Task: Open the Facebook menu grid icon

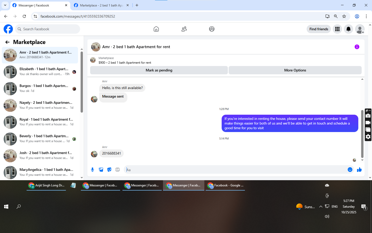Action: tap(337, 29)
